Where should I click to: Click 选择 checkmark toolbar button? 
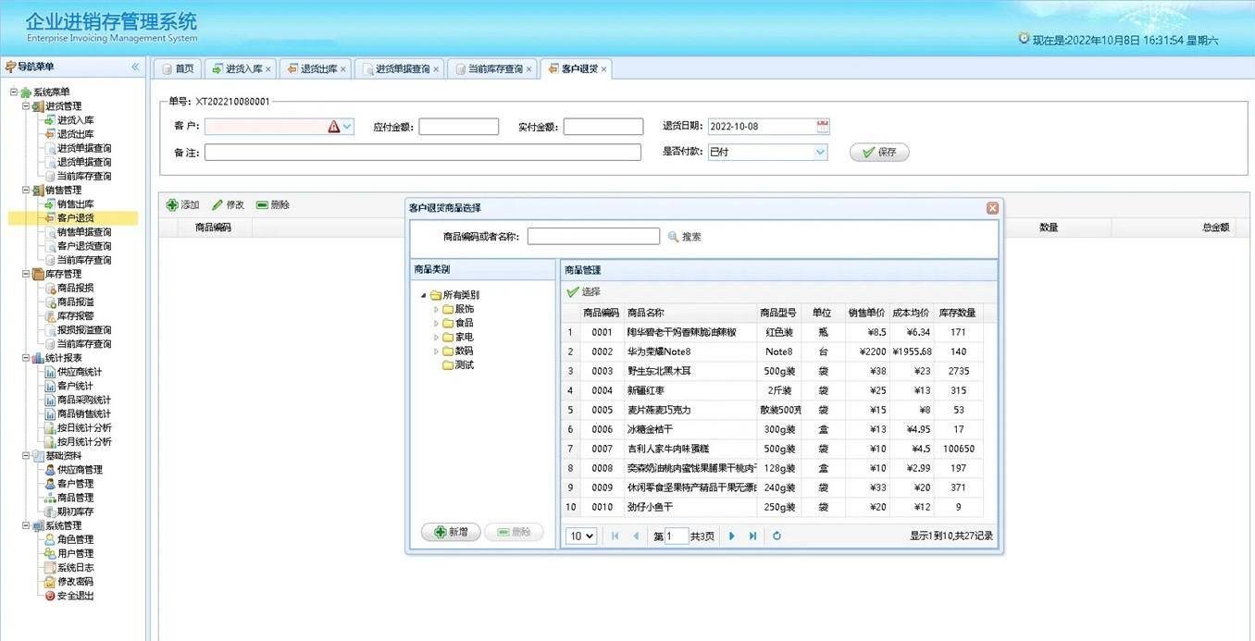click(584, 291)
